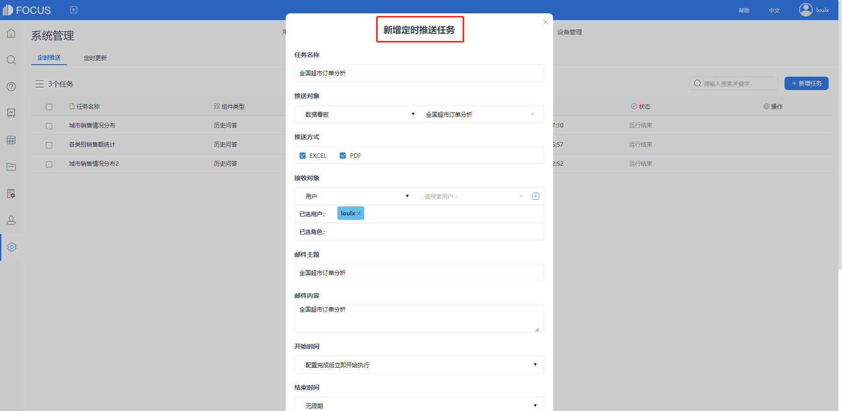This screenshot has width=842, height=411.
Task: Click the 中文 language menu
Action: pyautogui.click(x=774, y=10)
